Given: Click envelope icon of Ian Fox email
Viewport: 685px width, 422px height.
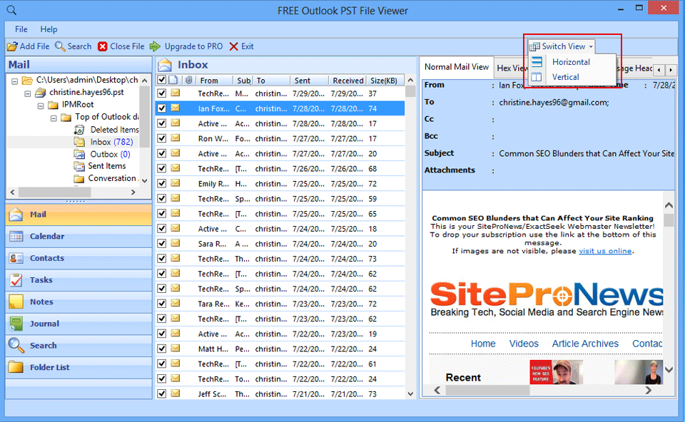Looking at the screenshot, I should point(176,108).
